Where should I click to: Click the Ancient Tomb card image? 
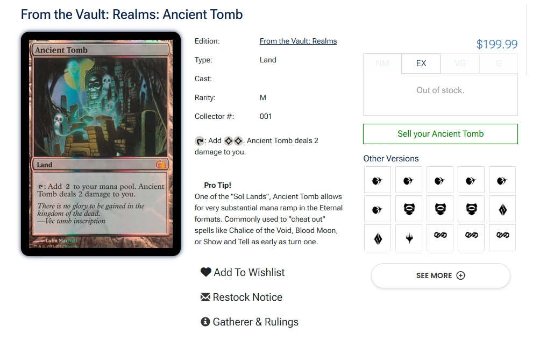coord(101,144)
